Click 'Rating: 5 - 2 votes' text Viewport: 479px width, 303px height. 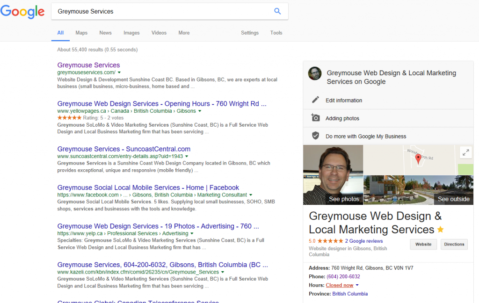(x=103, y=118)
